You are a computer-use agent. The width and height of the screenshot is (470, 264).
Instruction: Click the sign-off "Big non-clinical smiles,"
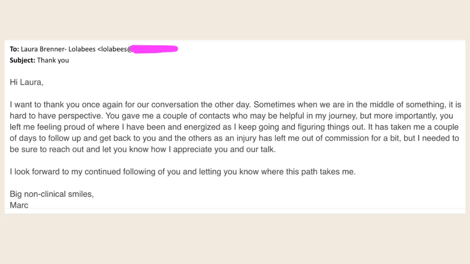click(x=52, y=194)
